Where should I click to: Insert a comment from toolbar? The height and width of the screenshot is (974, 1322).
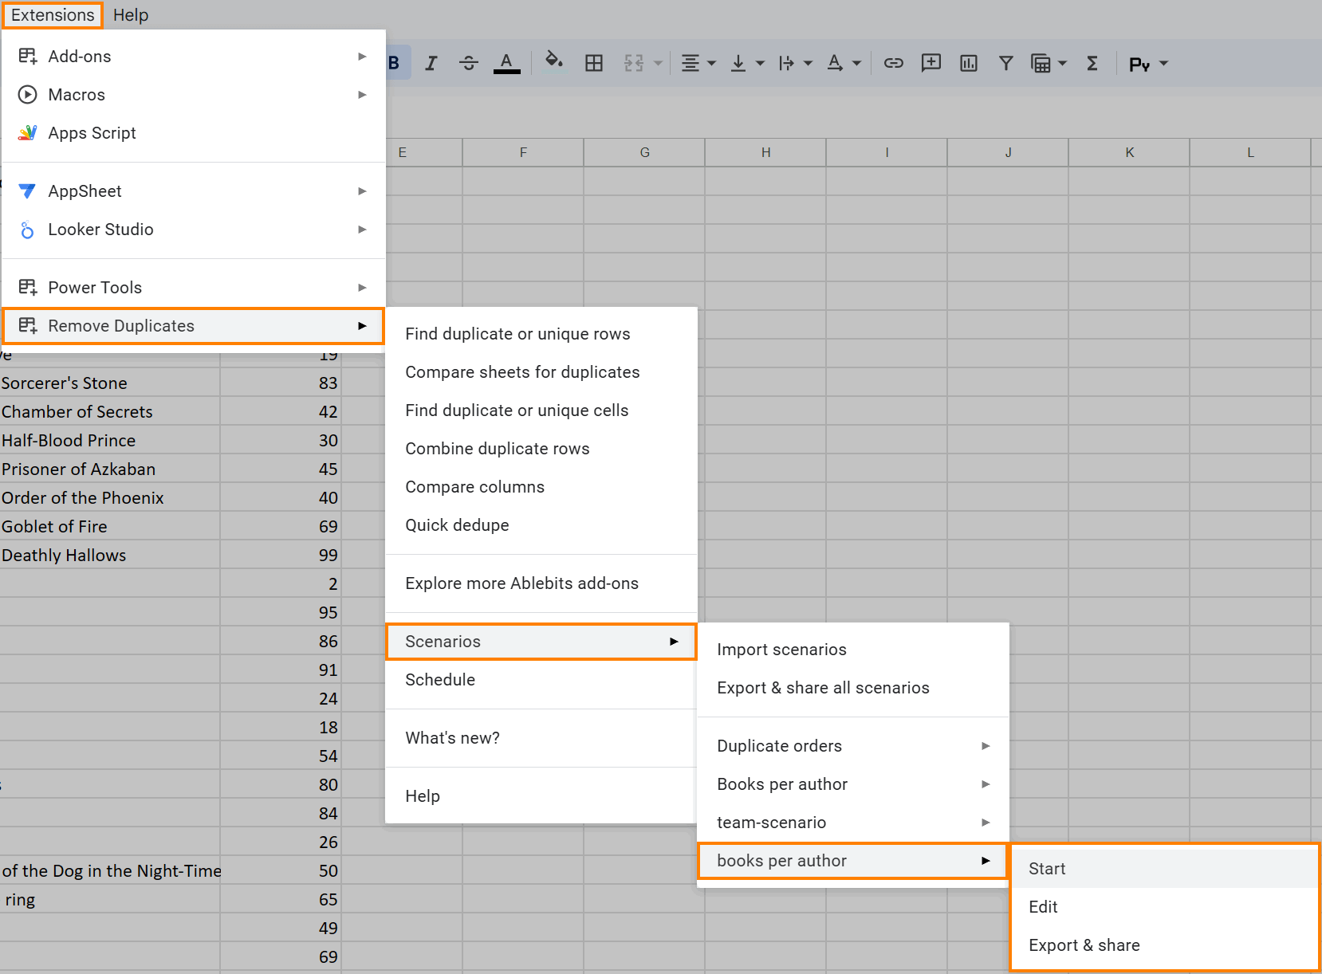(931, 63)
